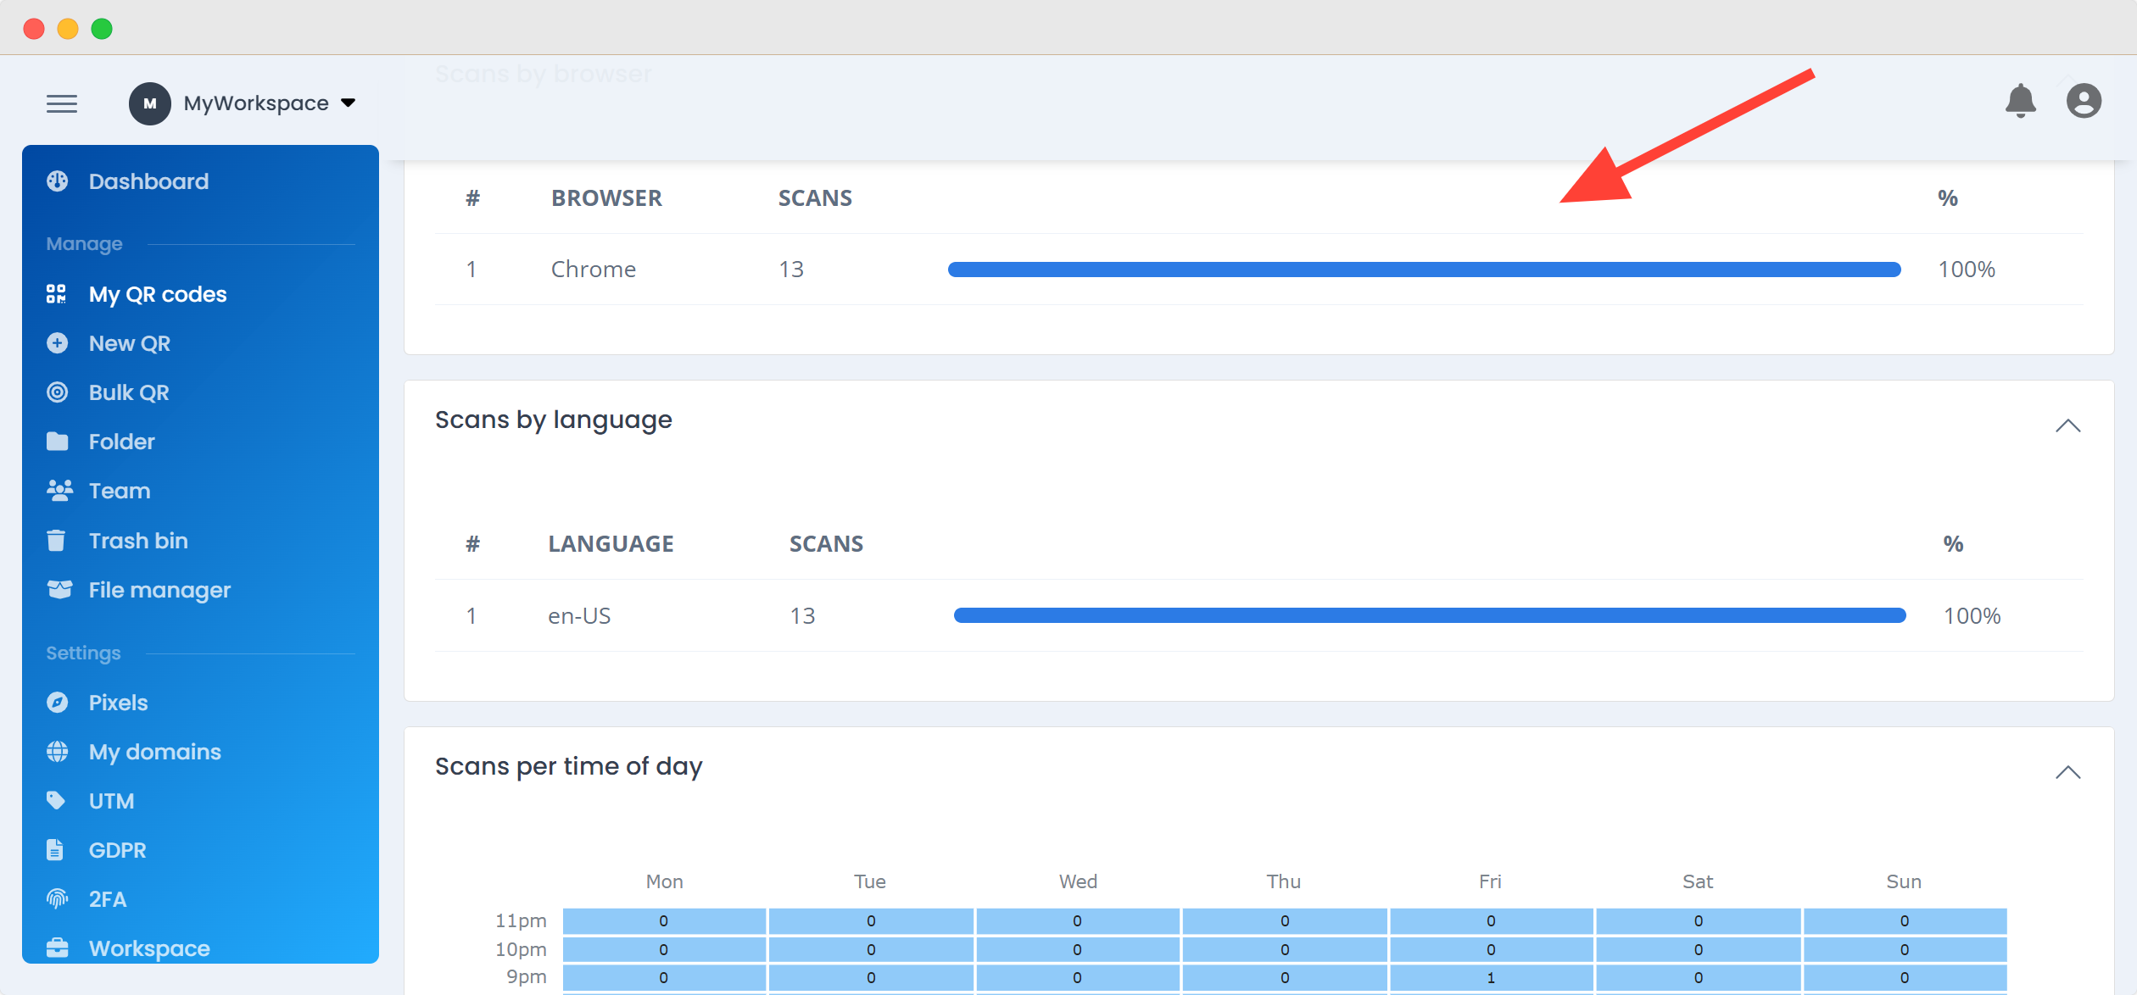The width and height of the screenshot is (2137, 995).
Task: Select New QR menu item
Action: pos(130,343)
